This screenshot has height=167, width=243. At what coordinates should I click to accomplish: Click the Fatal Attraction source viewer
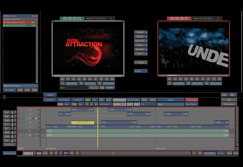[88, 48]
